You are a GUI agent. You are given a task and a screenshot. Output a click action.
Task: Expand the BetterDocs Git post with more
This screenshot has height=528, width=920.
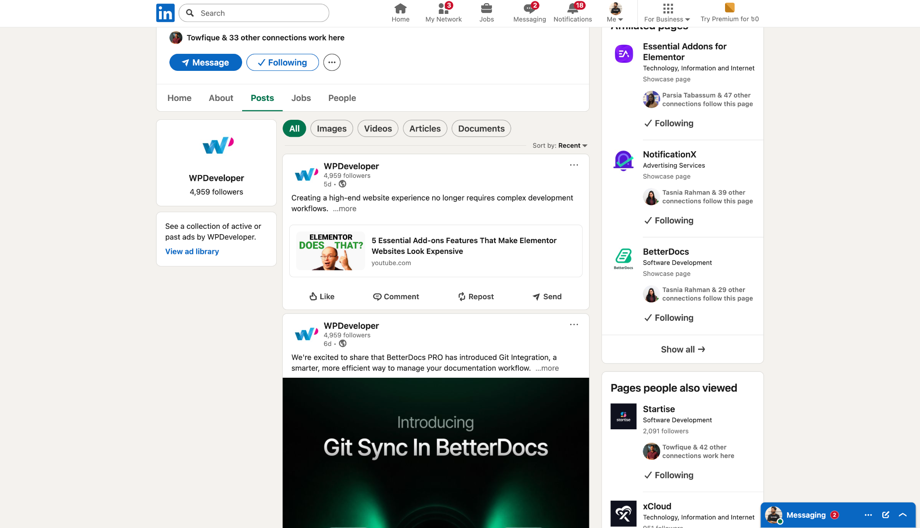[547, 368]
